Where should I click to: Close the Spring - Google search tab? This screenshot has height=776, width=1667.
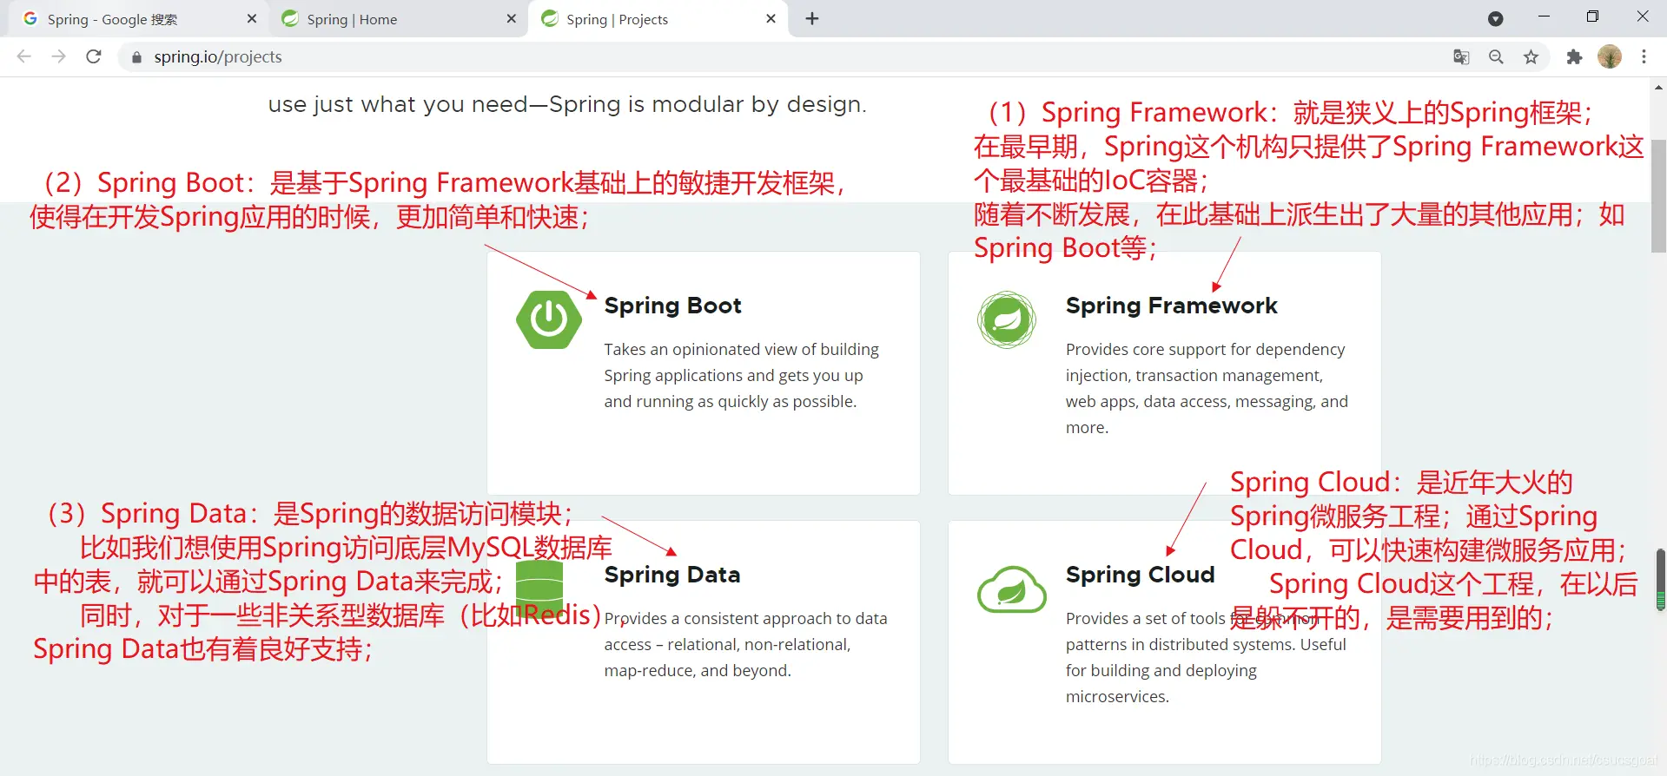coord(252,18)
